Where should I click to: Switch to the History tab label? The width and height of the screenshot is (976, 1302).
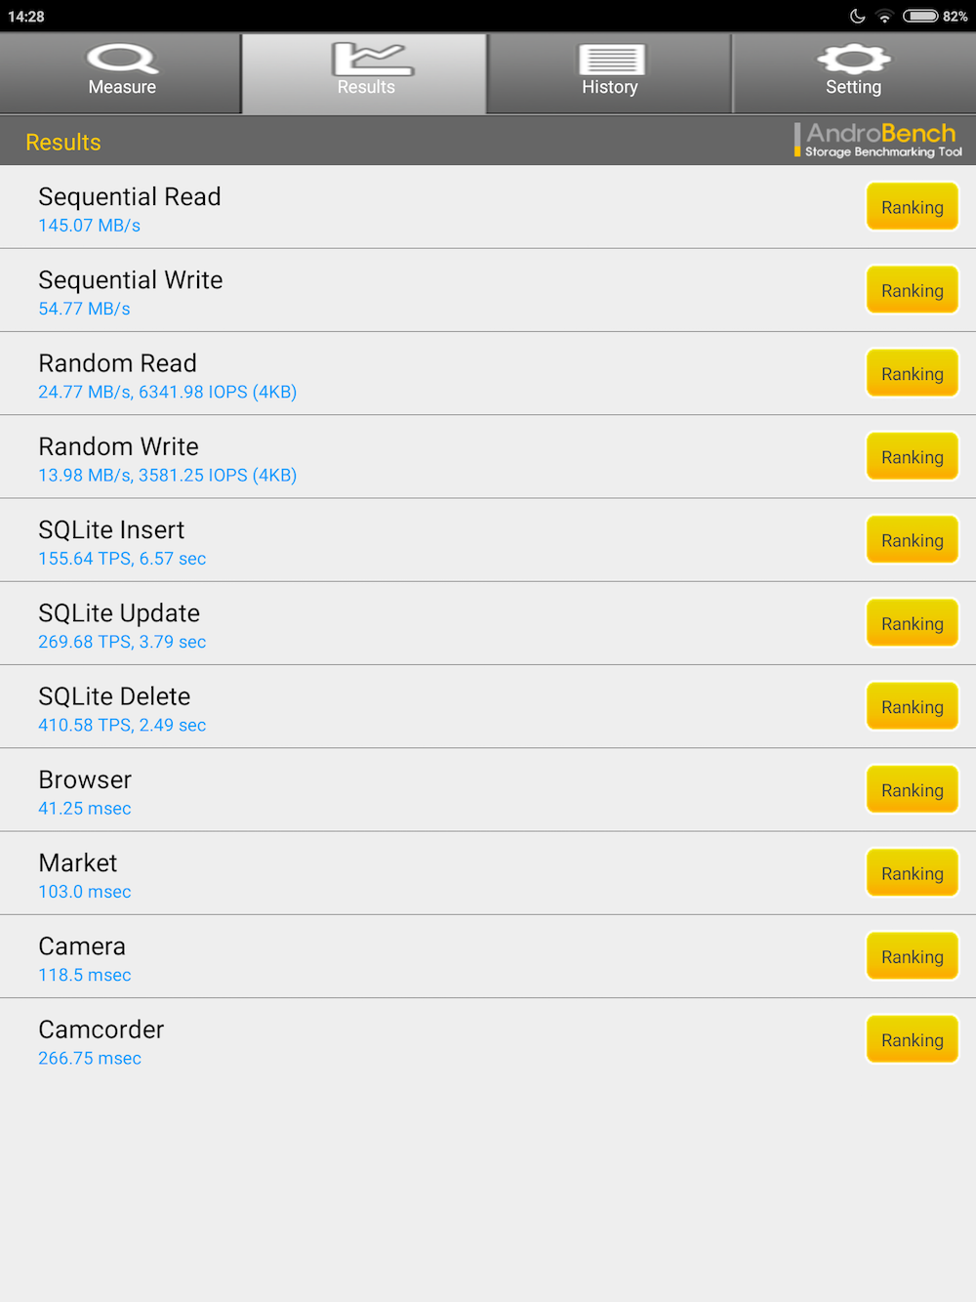(x=610, y=87)
